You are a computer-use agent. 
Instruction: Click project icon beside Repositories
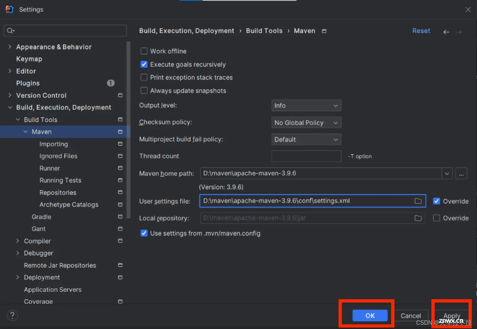click(x=120, y=192)
